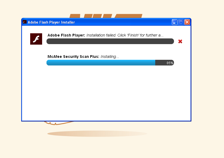The image size is (224, 158).
Task: Click the unfilled gray part of McAfee bar
Action: point(164,63)
